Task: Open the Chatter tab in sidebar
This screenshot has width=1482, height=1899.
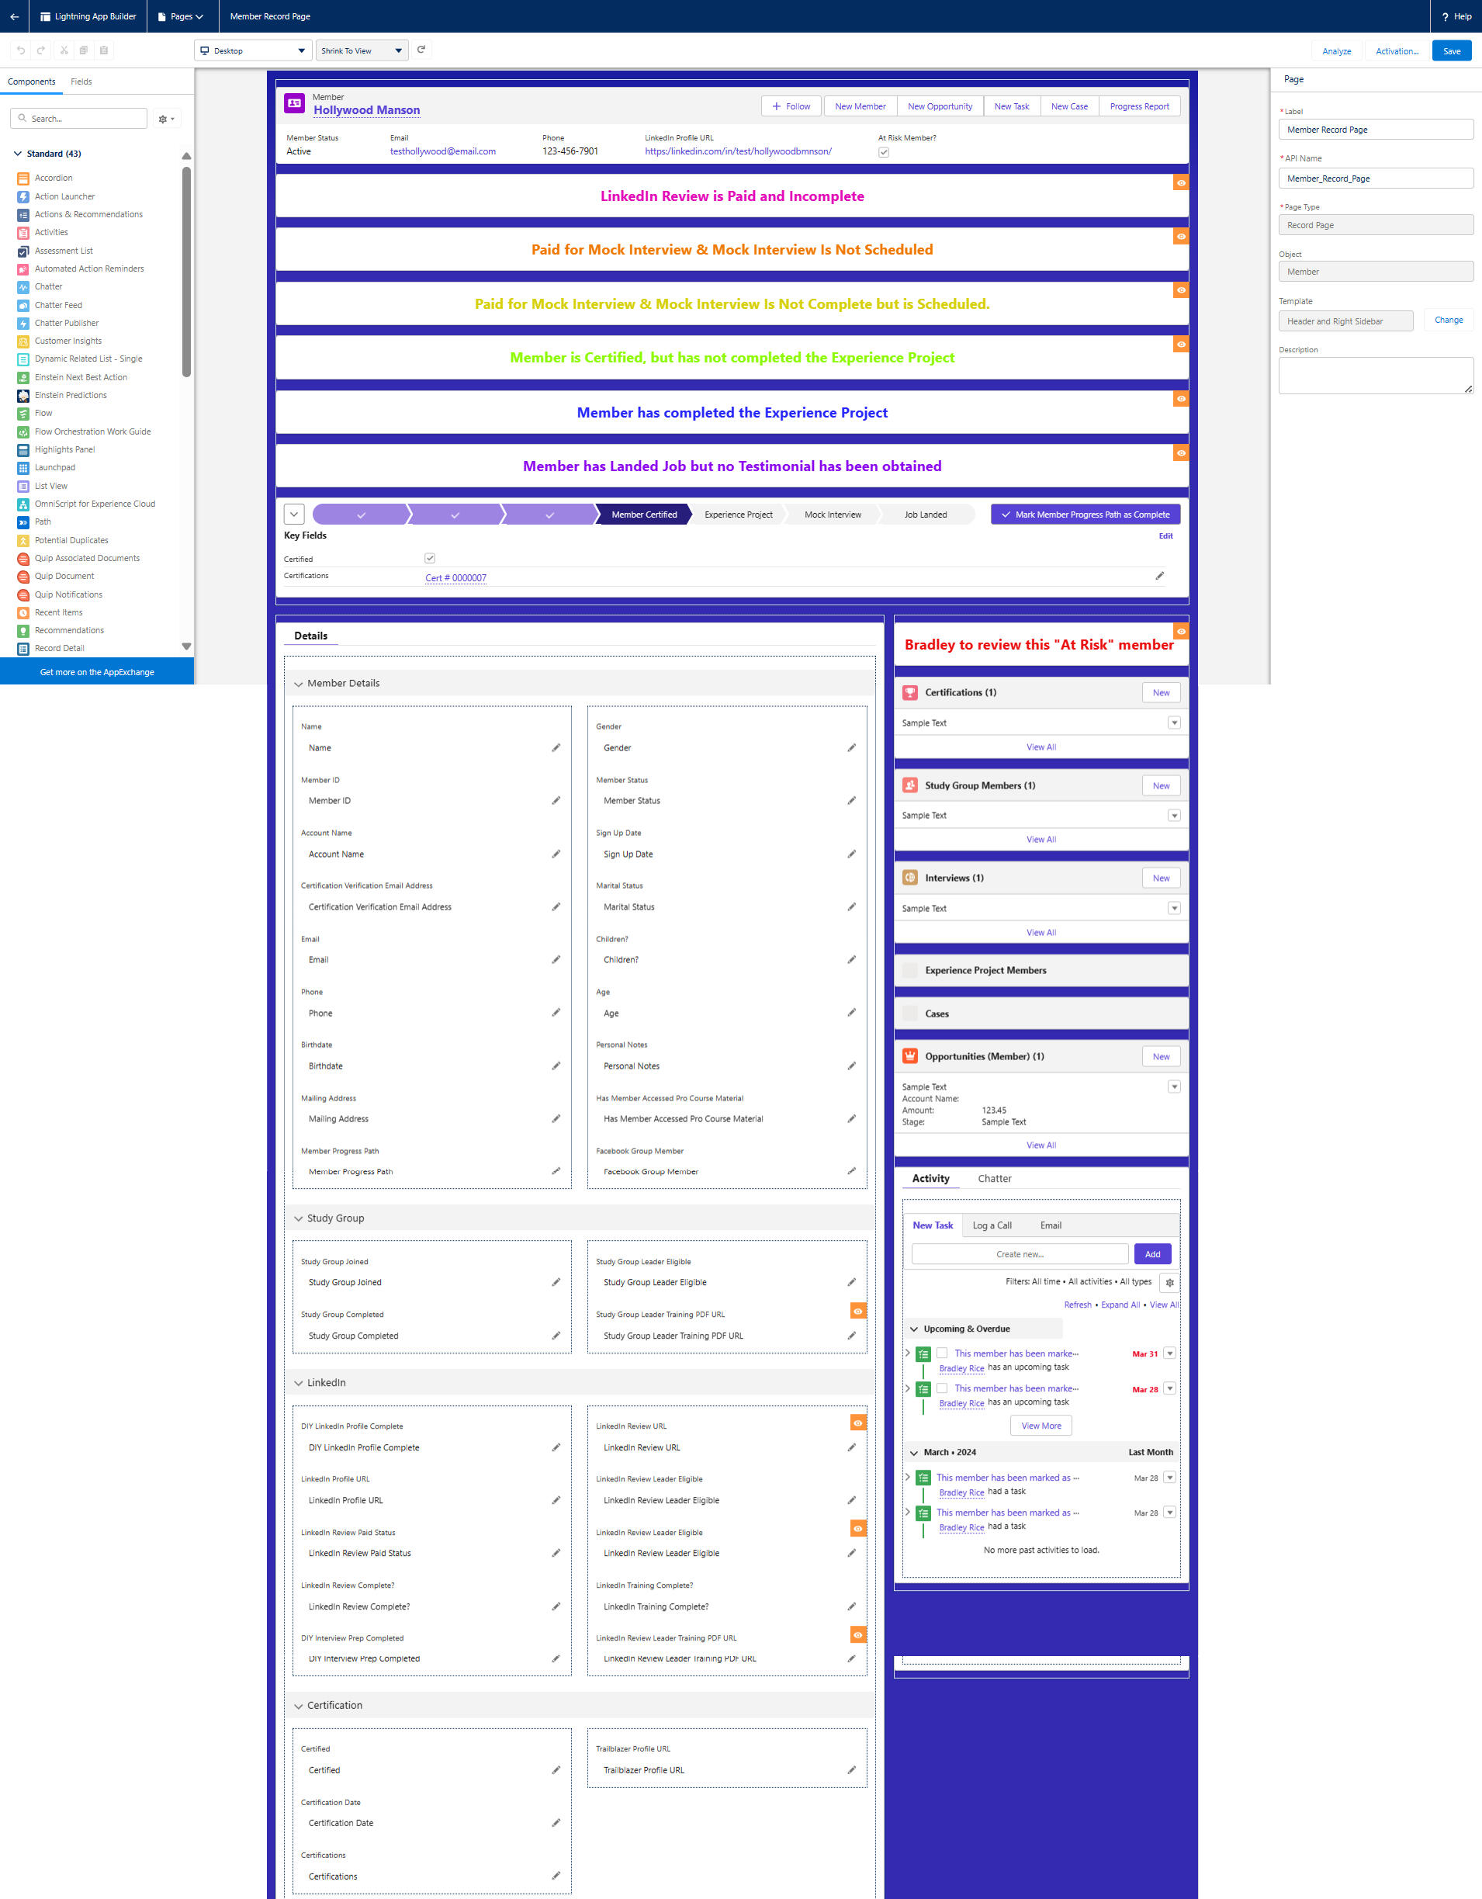Action: [993, 1178]
